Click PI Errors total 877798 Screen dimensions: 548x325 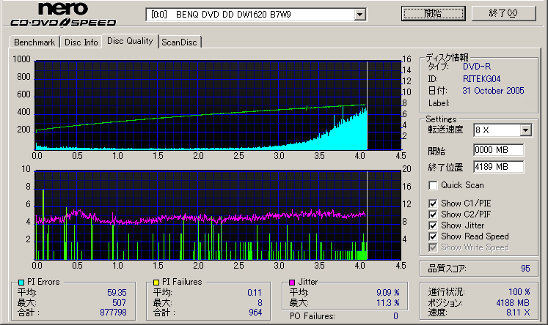click(113, 312)
